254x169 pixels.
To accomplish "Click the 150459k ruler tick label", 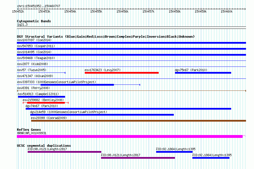I will 201,11.
